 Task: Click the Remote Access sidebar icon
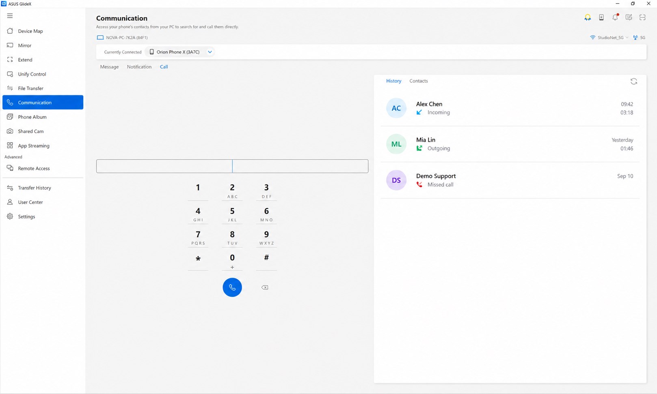(10, 168)
